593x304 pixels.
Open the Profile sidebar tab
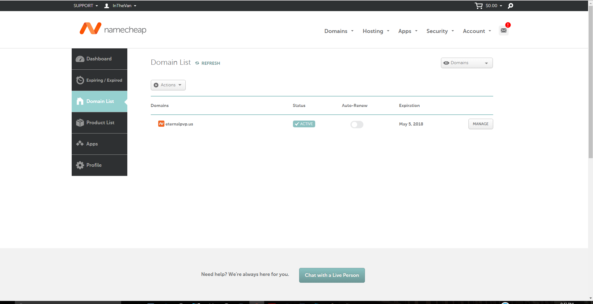tap(100, 165)
